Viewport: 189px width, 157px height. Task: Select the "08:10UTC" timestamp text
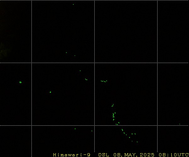(x=174, y=155)
